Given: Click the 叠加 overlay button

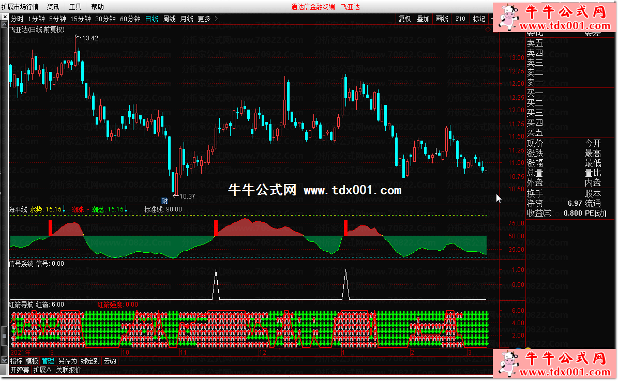Looking at the screenshot, I should 423,19.
